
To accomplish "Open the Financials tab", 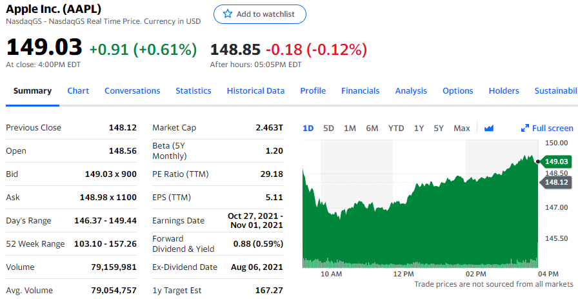I will click(x=361, y=90).
